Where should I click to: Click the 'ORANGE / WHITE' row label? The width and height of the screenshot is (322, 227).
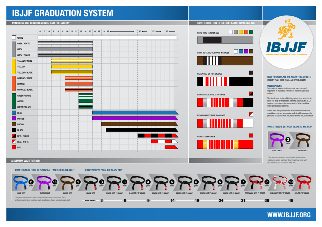tap(25, 78)
